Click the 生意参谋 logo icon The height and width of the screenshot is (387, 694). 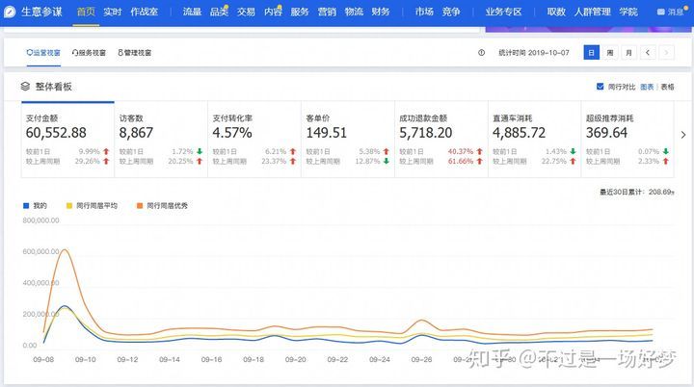point(10,12)
